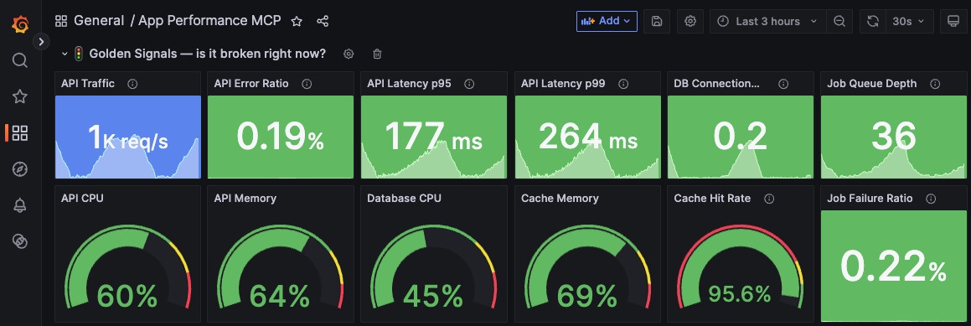Click the 0.2 DB connection value
The width and height of the screenshot is (971, 326).
point(740,137)
